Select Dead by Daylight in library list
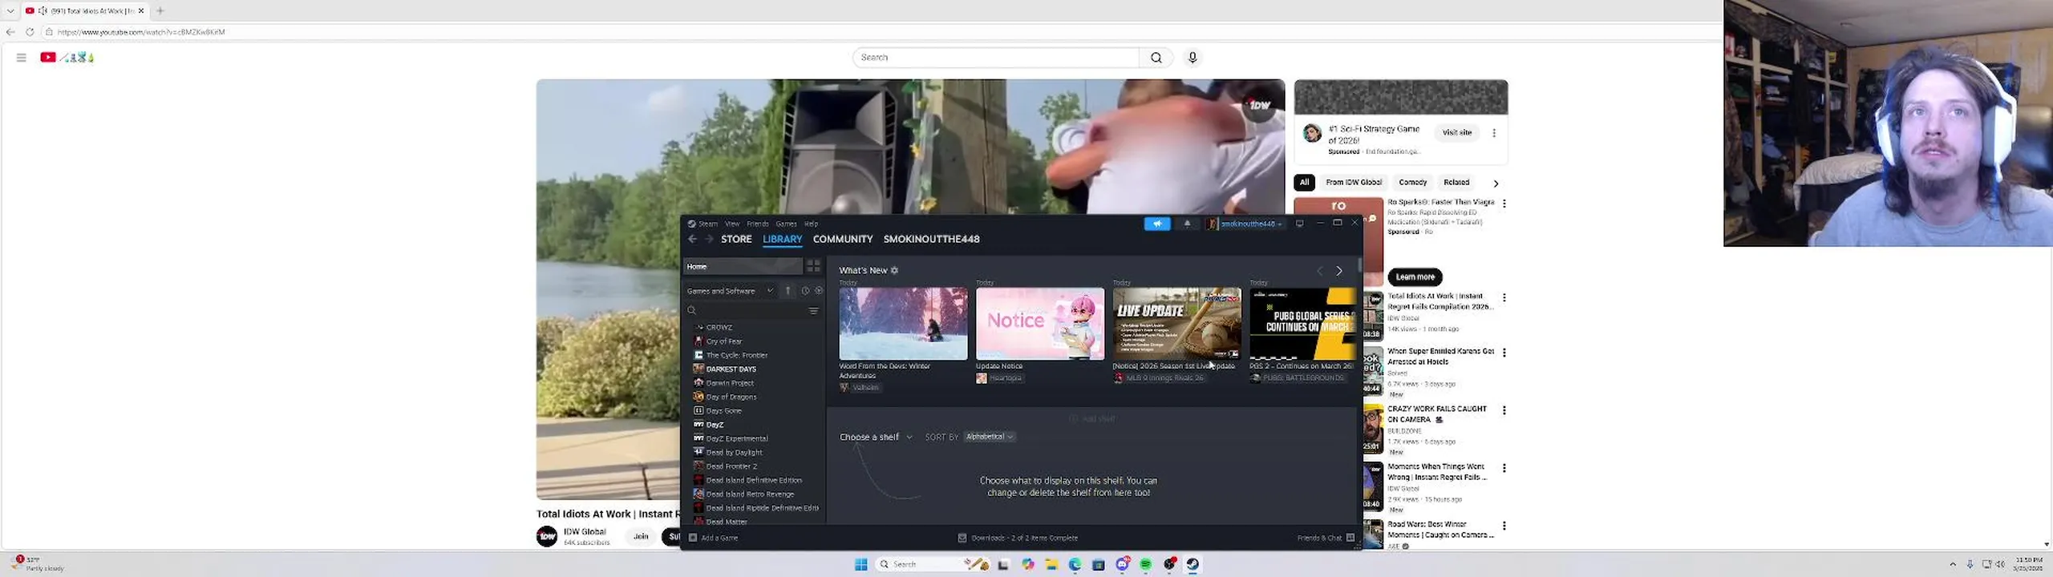This screenshot has width=2053, height=577. click(734, 453)
